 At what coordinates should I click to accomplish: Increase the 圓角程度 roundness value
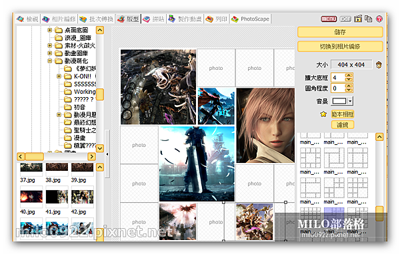click(349, 86)
